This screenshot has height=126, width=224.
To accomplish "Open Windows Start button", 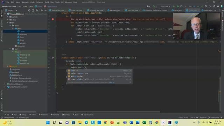I will coord(48,122).
